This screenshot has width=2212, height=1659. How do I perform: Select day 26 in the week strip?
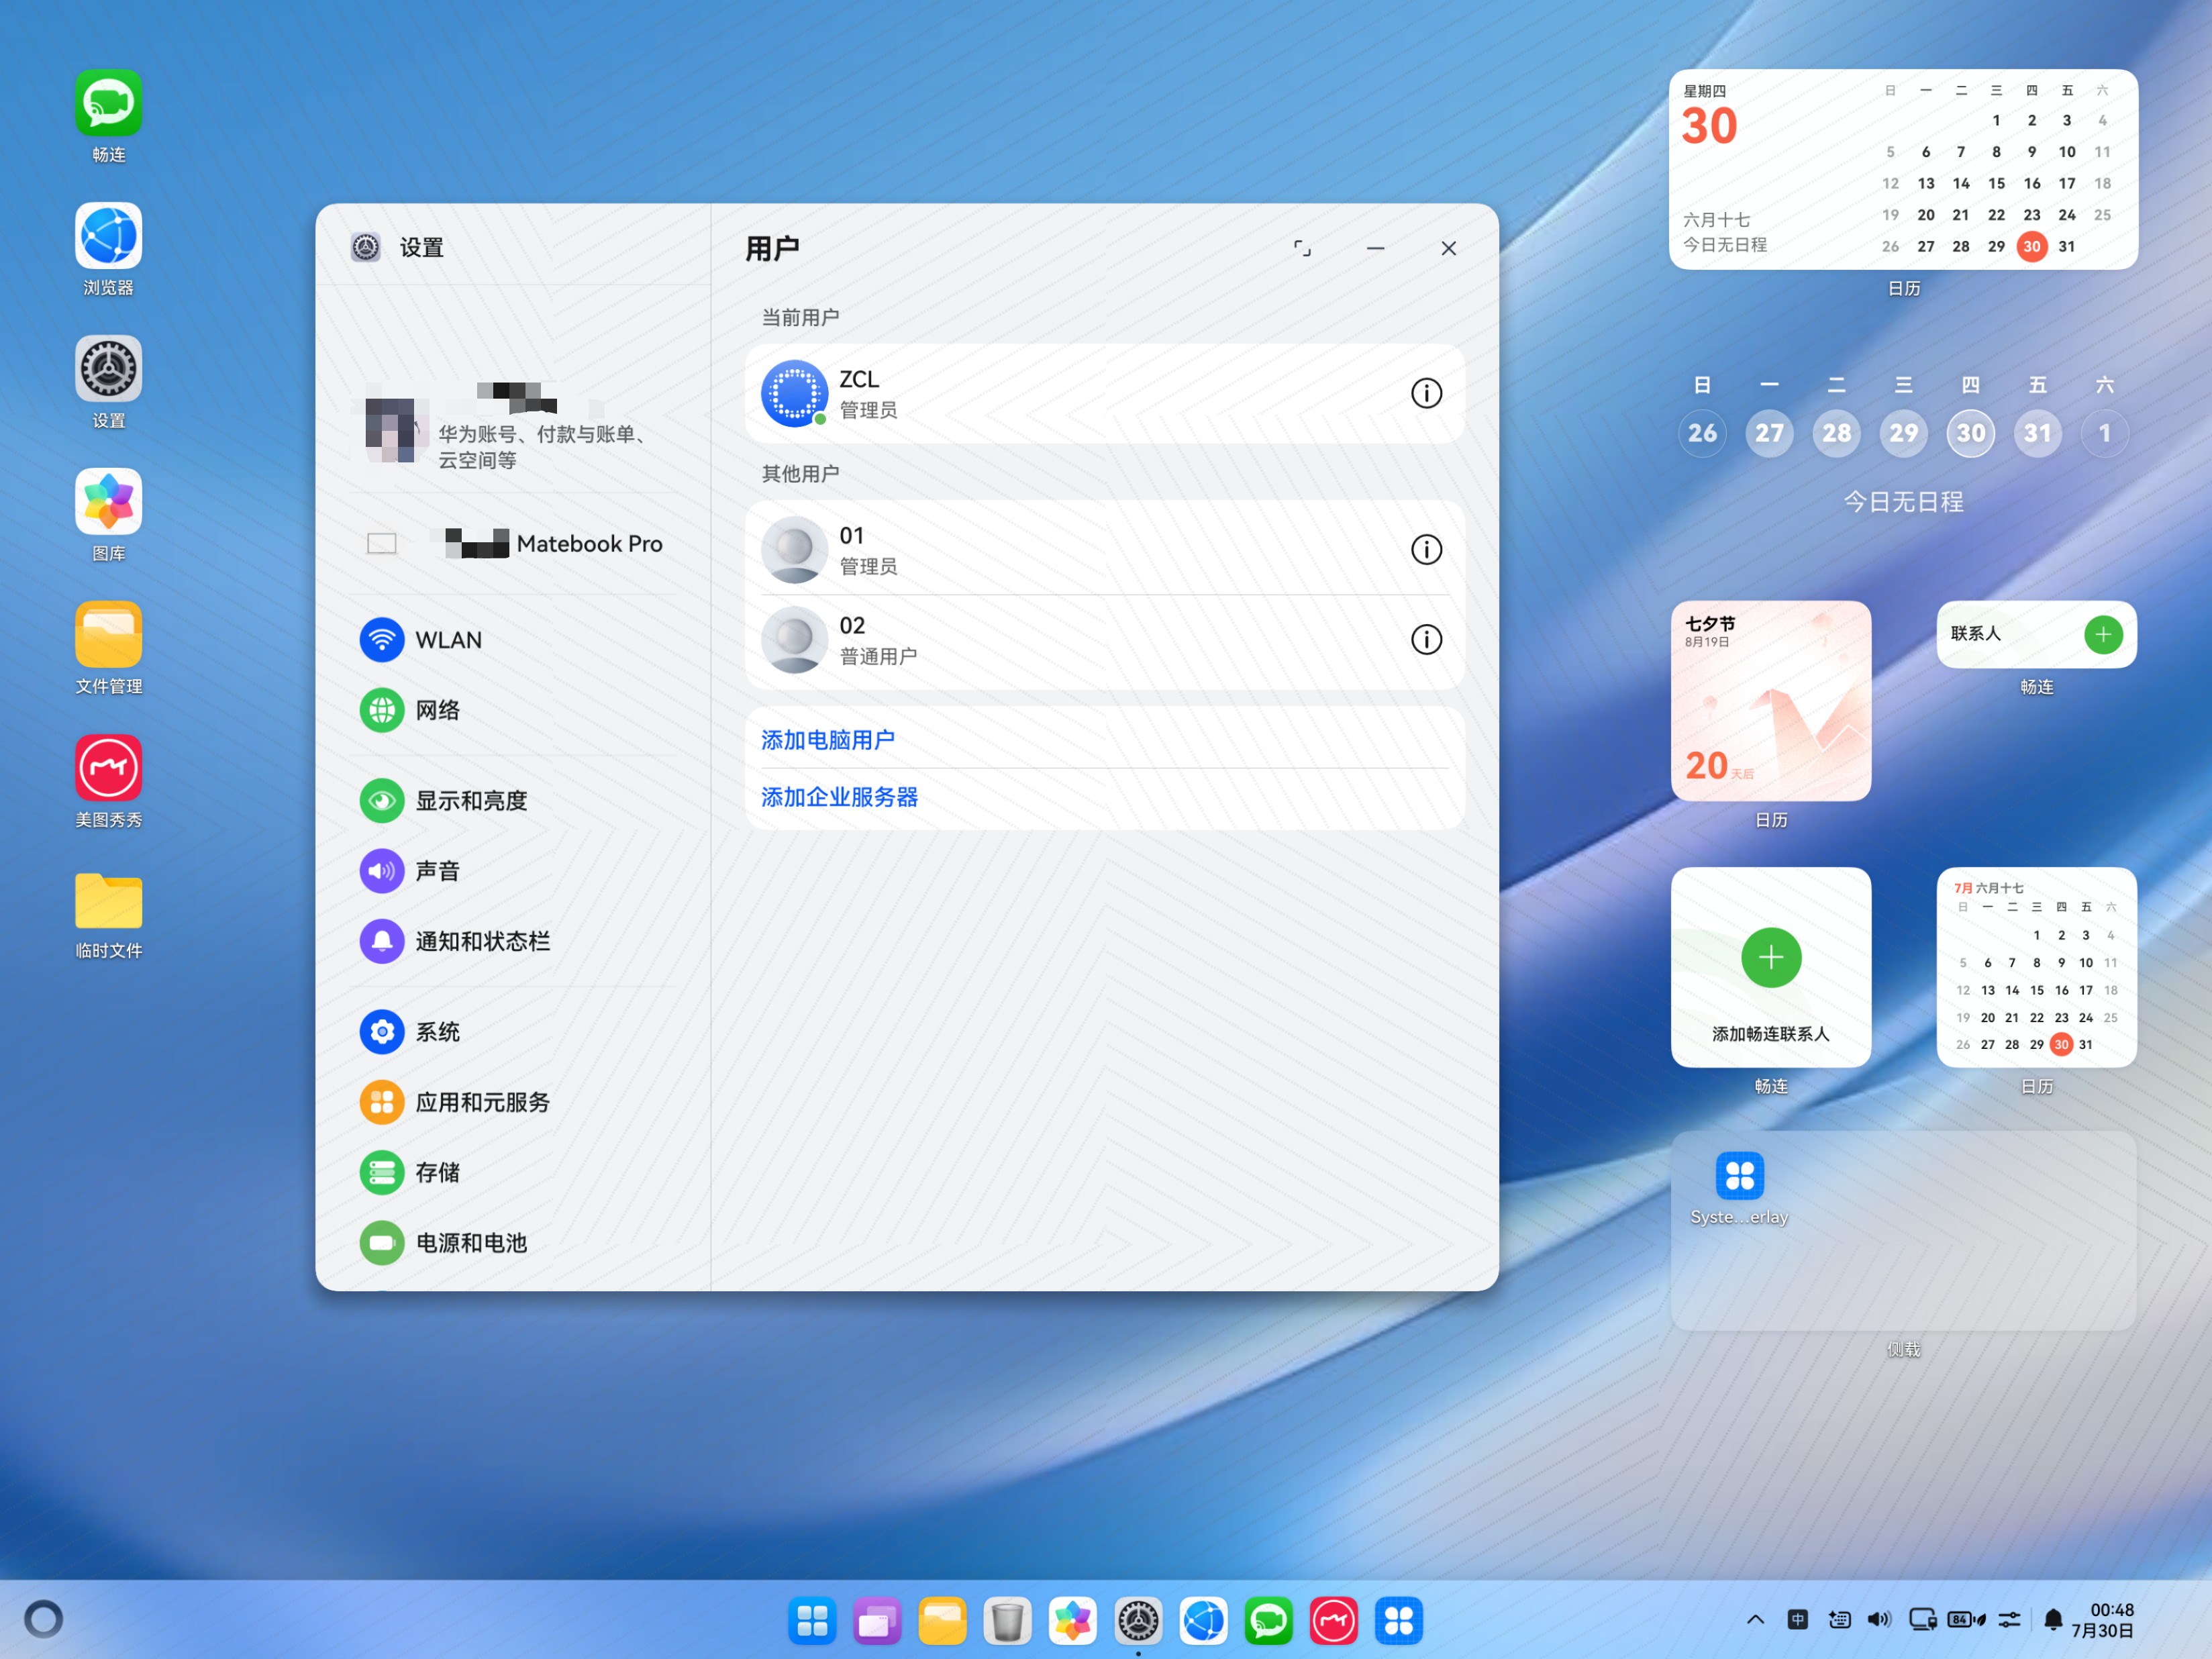1702,433
